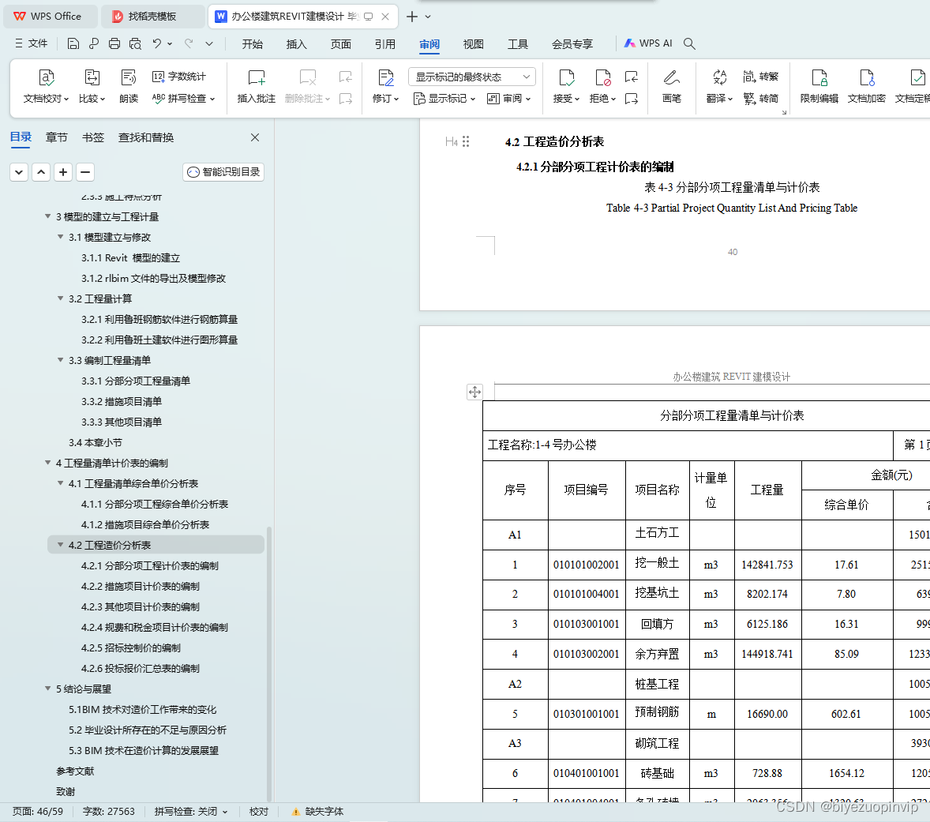
Task: Click 插入批注 insert comment
Action: click(257, 86)
